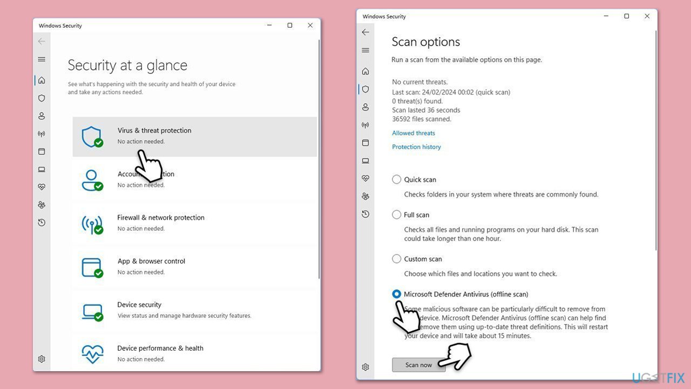Screen dimensions: 691x389
Task: Click the protection history clock icon in the Security at a glance sidebar
Action: click(42, 223)
